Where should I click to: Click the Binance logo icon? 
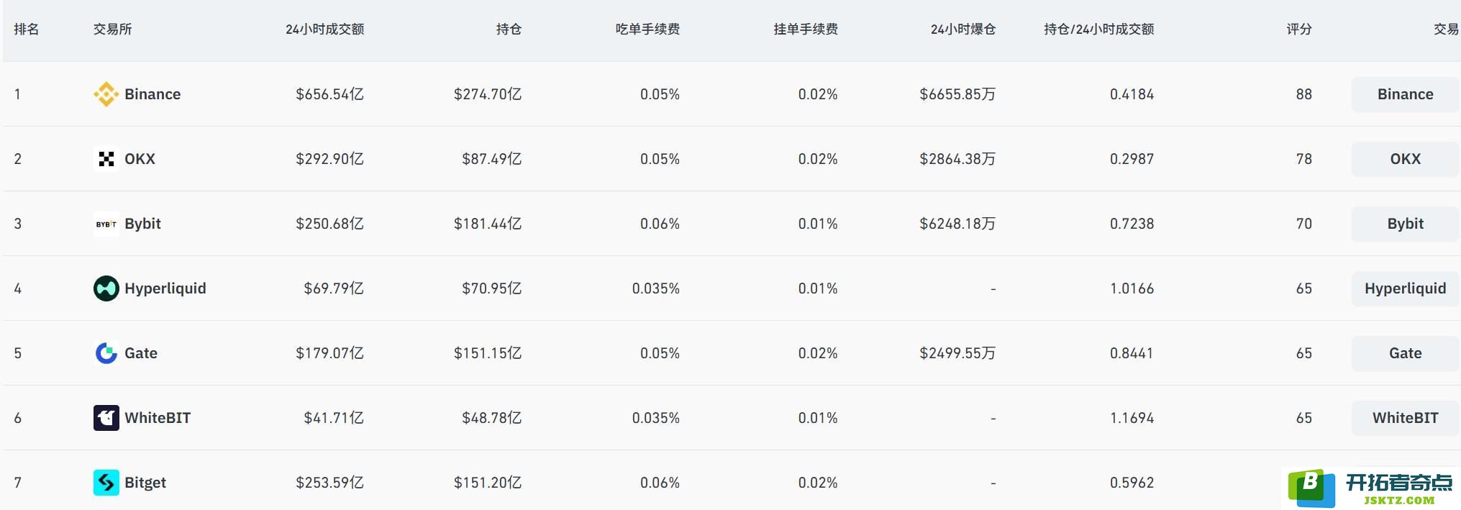[106, 94]
